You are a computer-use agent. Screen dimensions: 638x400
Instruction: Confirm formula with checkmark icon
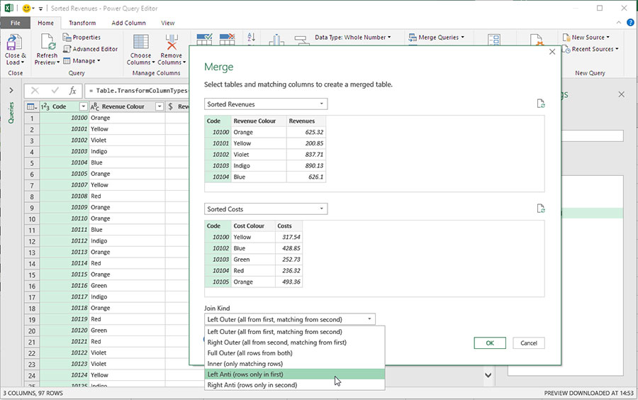55,90
